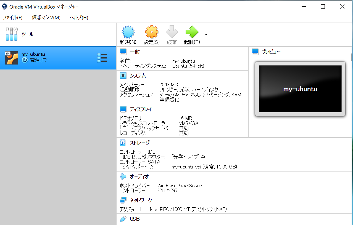
Task: Click the 新規(N) new VM icon
Action: point(128,32)
